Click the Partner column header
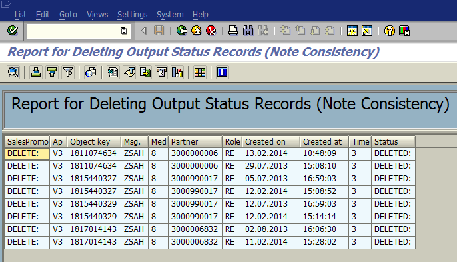 pyautogui.click(x=195, y=142)
